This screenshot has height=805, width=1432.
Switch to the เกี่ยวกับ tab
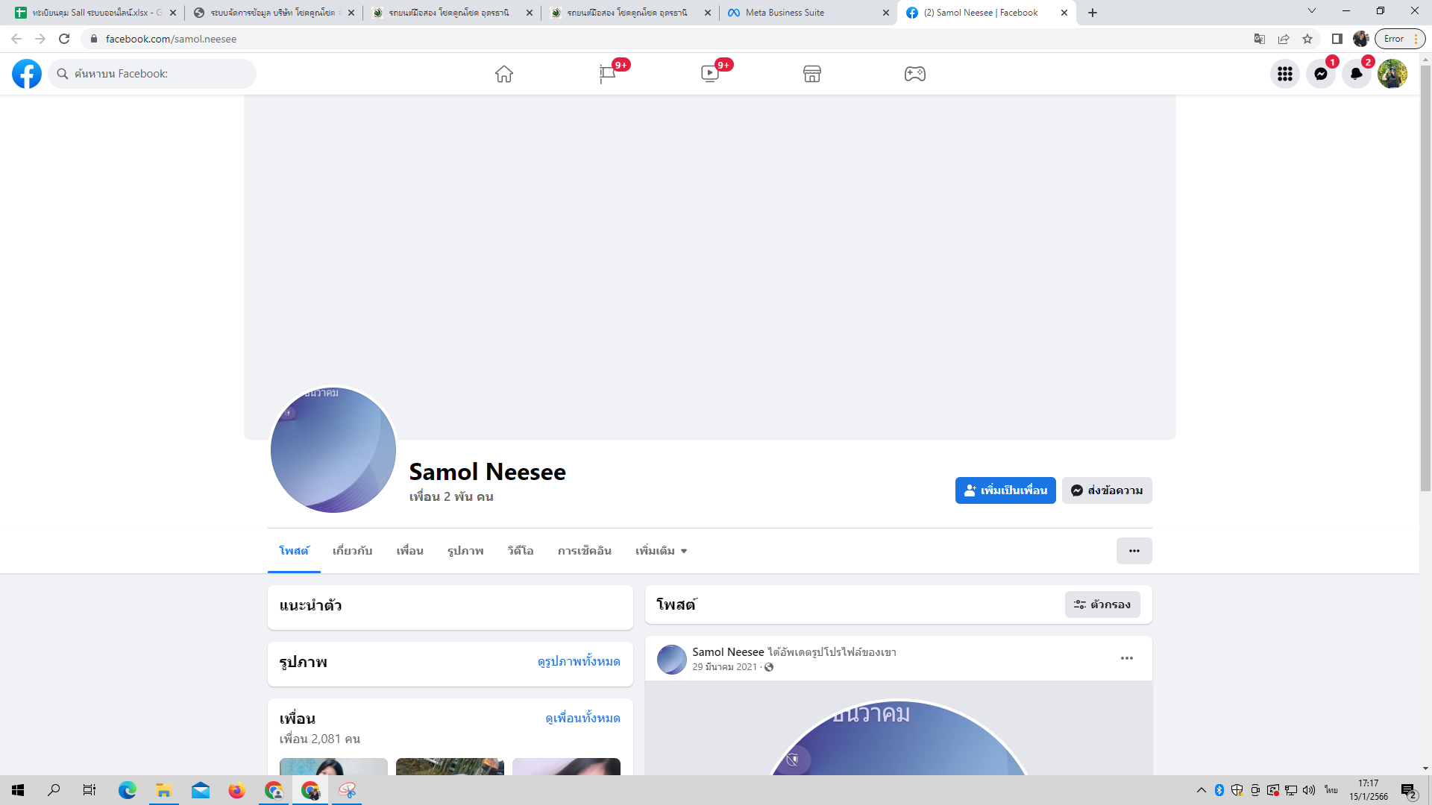[352, 551]
